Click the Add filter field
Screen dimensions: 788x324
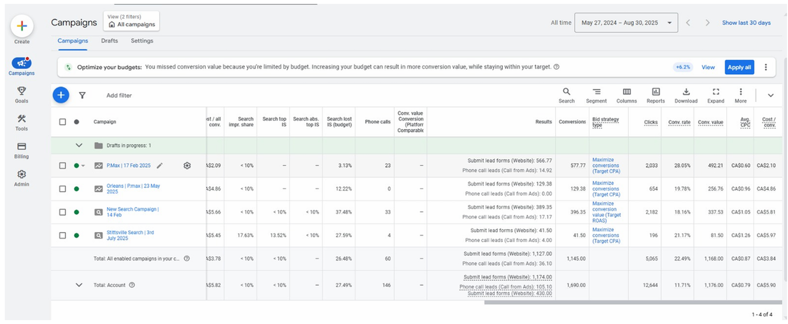click(119, 95)
